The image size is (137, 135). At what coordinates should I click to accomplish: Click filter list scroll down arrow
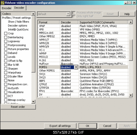(x=33, y=102)
